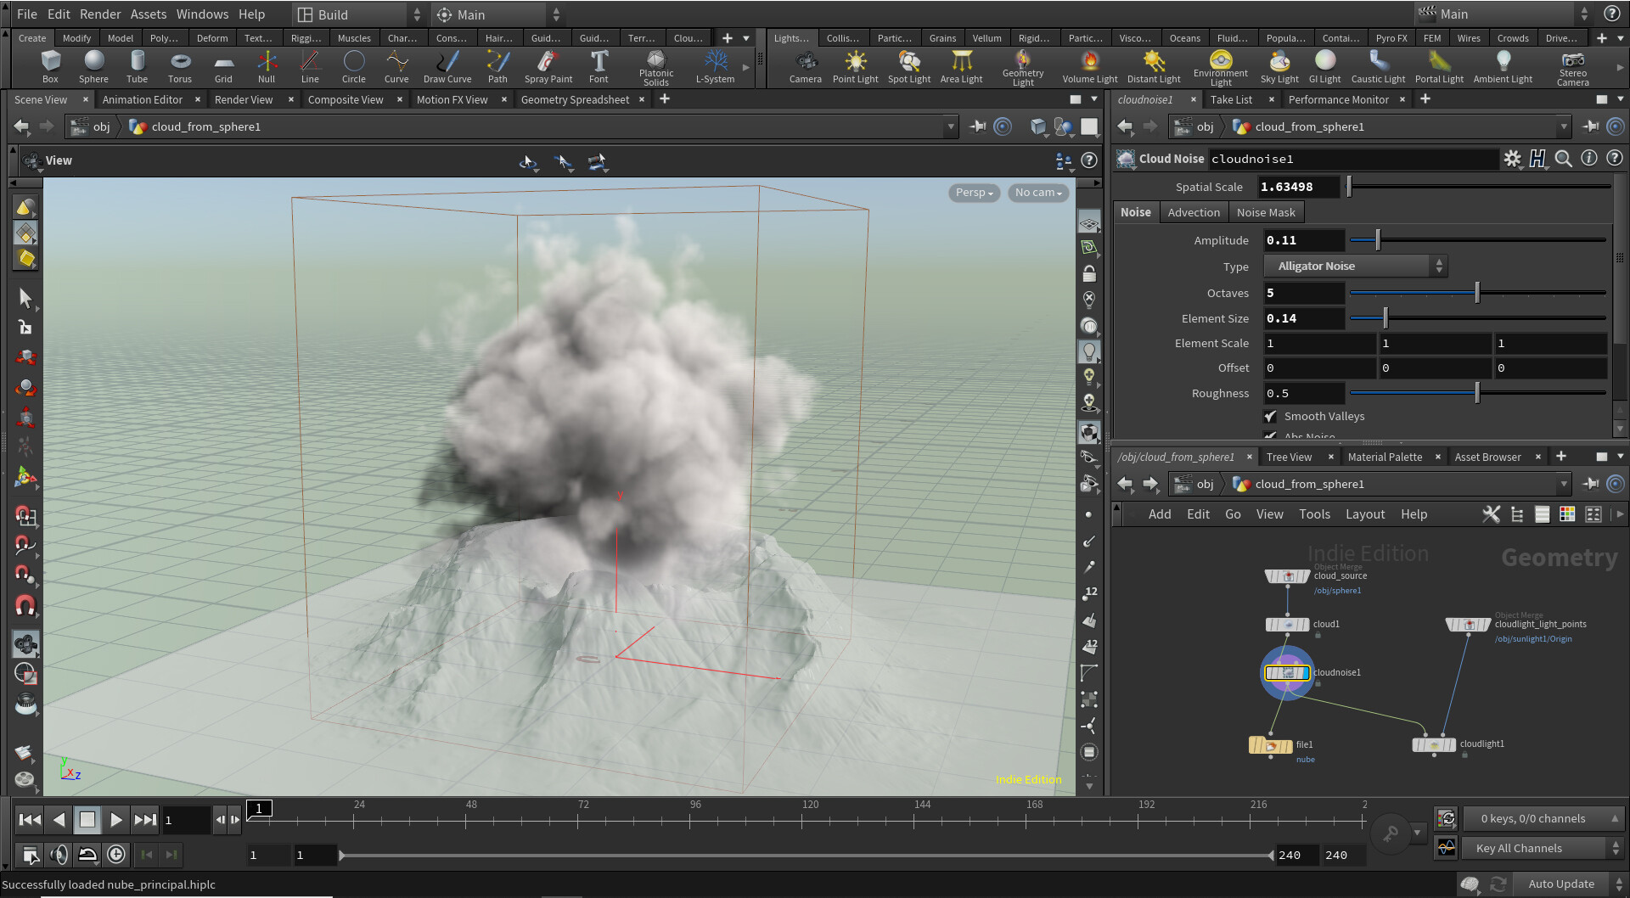Click the Key All Channels button
Image resolution: width=1630 pixels, height=898 pixels.
[x=1518, y=848]
